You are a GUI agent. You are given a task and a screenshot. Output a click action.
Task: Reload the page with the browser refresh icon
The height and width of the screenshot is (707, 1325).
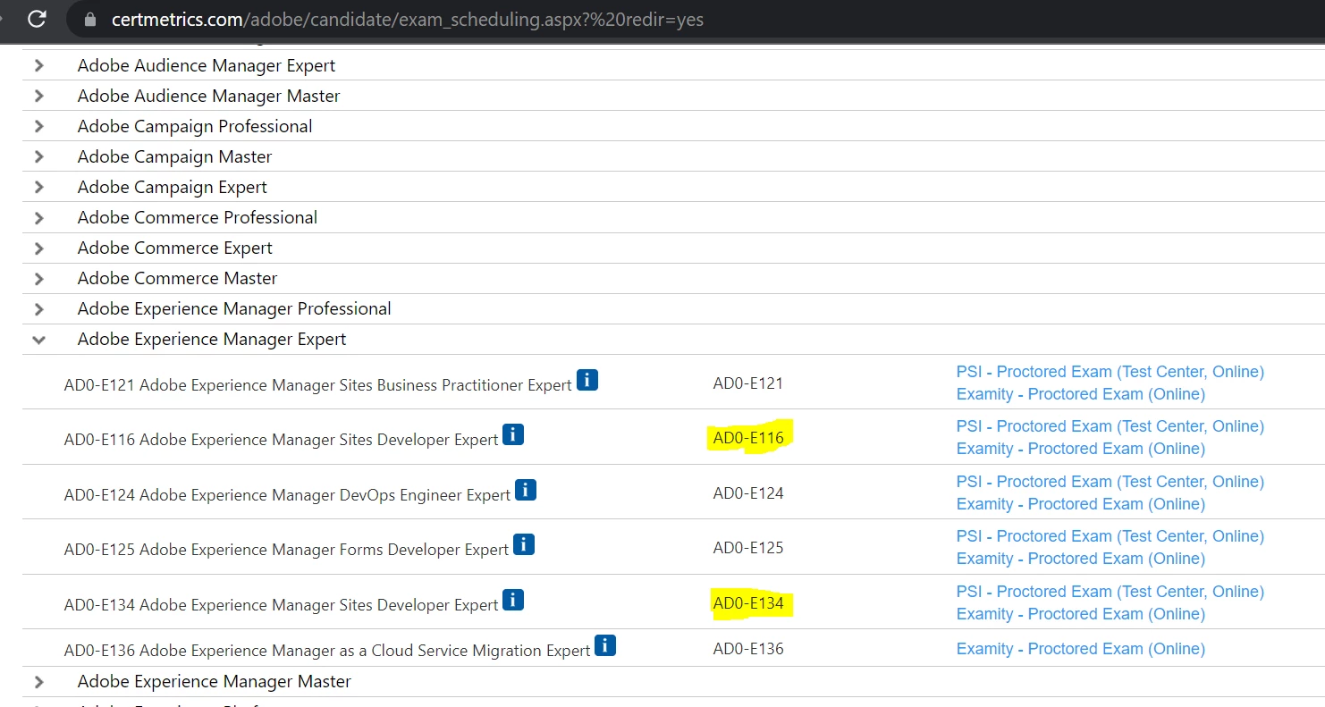(37, 19)
